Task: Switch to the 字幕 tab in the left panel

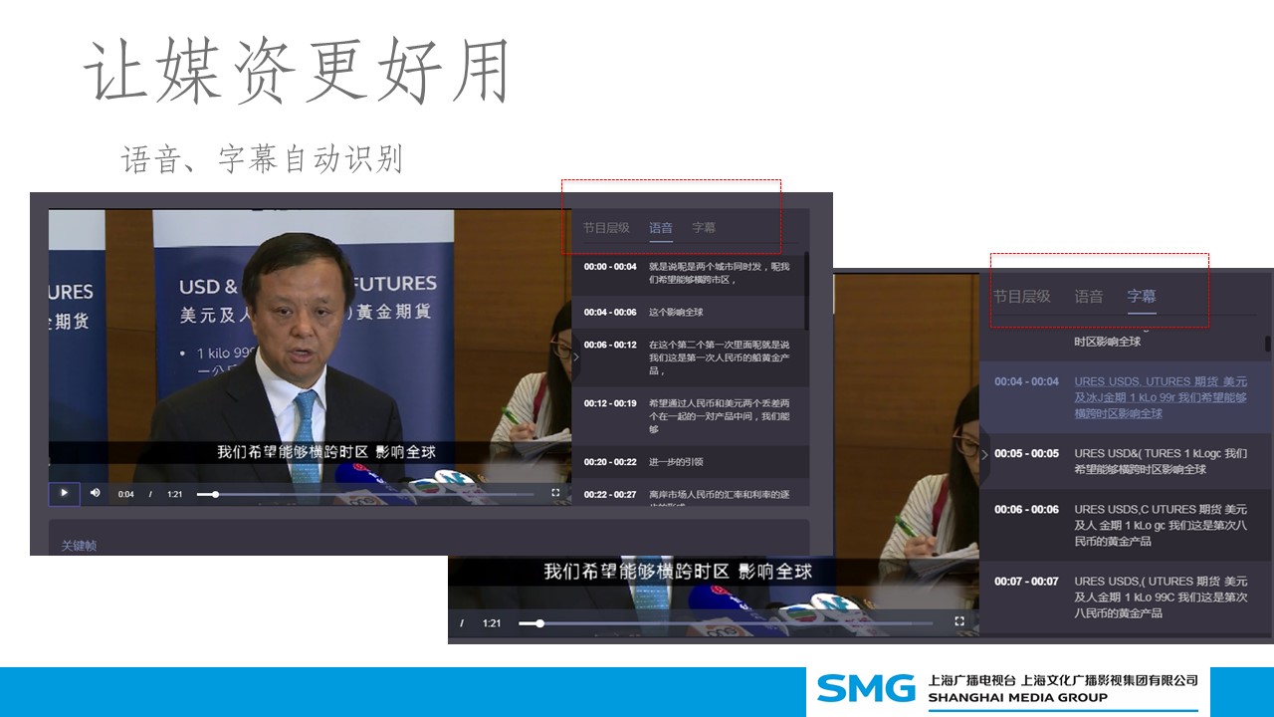Action: coord(704,228)
